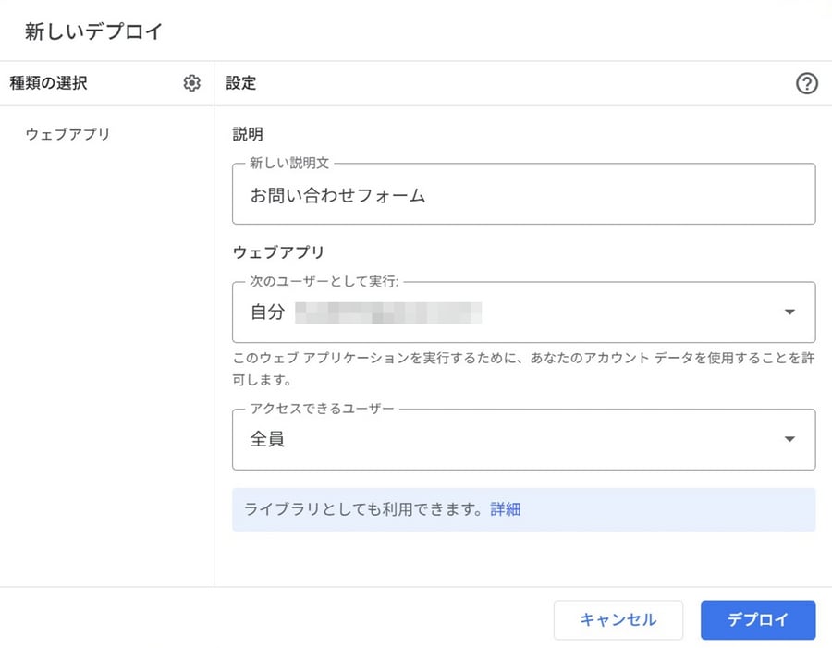This screenshot has height=648, width=832.
Task: Click the 種類の選択 panel header
Action: click(48, 83)
